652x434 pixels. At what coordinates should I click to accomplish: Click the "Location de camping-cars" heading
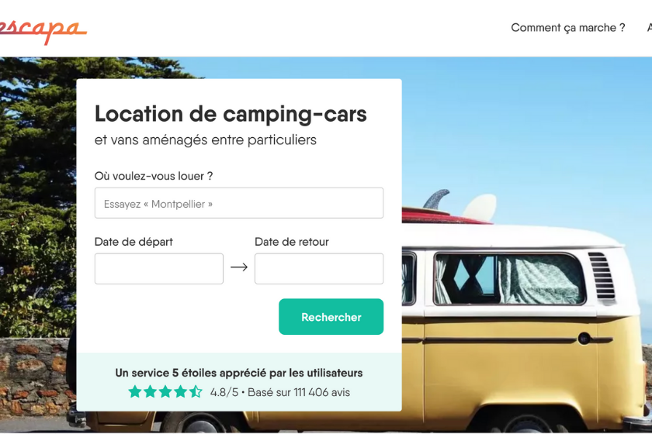(x=231, y=114)
